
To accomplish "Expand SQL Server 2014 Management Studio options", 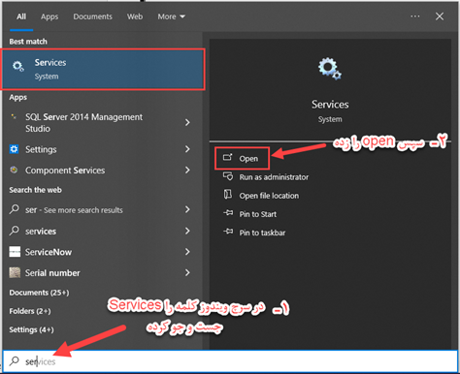I will 187,122.
